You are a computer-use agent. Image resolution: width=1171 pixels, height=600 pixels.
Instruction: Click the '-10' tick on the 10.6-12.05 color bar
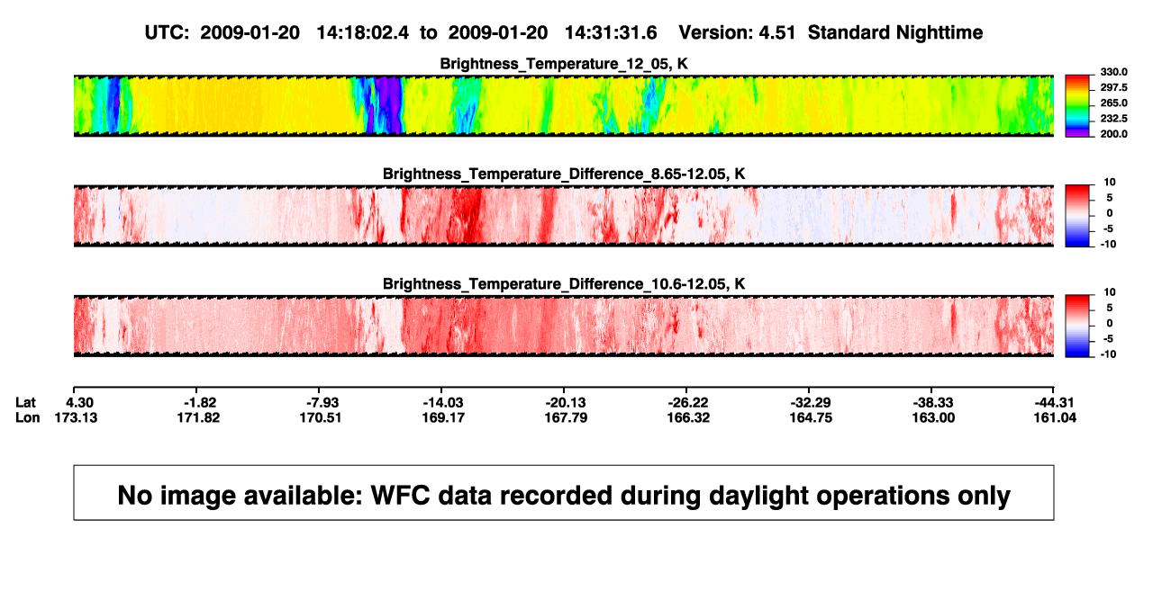click(1110, 354)
